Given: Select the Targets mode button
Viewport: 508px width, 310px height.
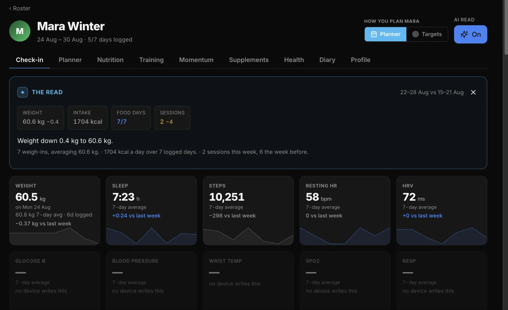Looking at the screenshot, I should tap(427, 34).
